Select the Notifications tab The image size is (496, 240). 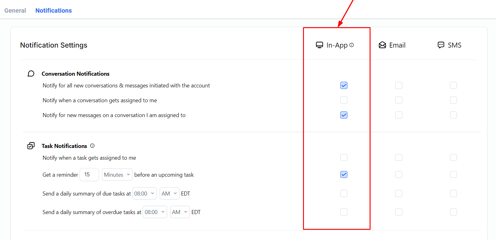pyautogui.click(x=54, y=11)
